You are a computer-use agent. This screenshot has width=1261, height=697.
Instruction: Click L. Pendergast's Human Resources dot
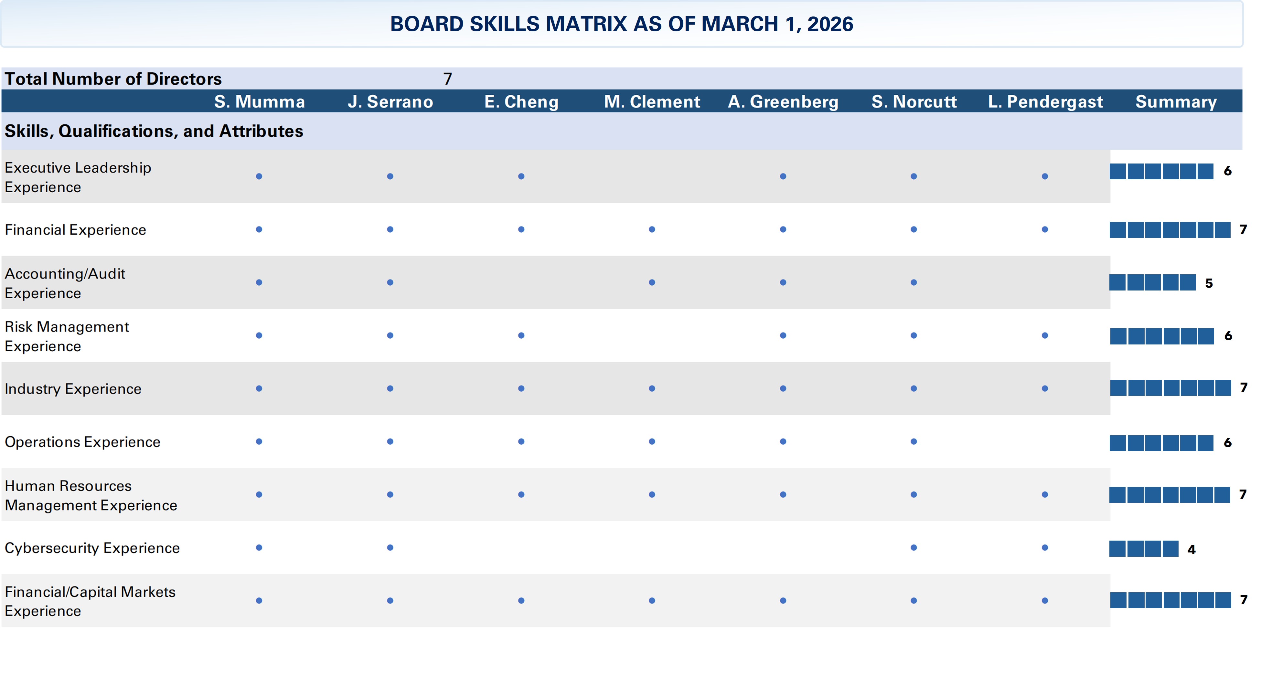pyautogui.click(x=1045, y=494)
